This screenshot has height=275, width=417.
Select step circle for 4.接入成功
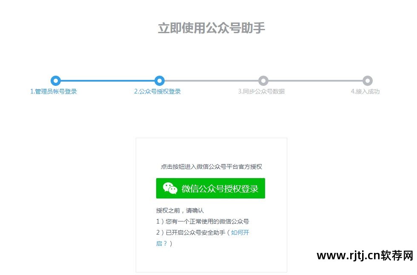367,80
